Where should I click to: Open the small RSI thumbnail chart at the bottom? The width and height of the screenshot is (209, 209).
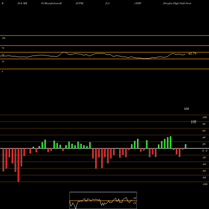(x=103, y=200)
